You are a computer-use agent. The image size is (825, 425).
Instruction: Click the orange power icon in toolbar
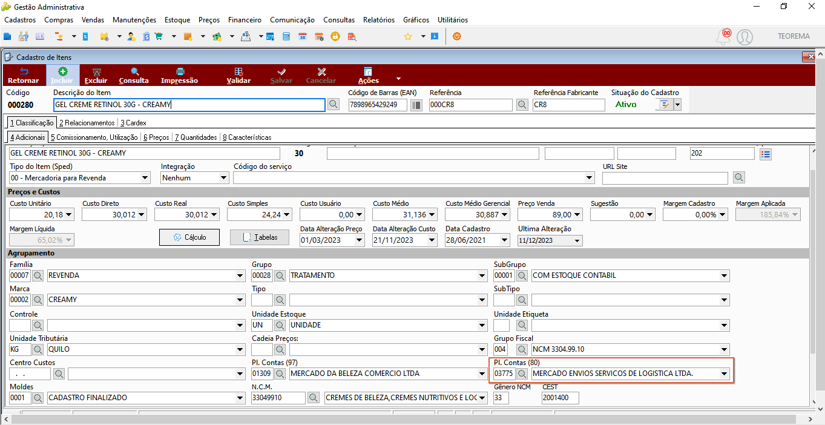point(457,36)
